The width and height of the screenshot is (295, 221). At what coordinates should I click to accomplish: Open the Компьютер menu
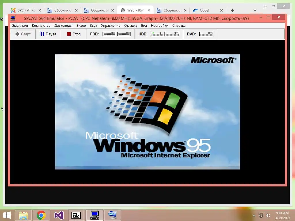coord(41,26)
